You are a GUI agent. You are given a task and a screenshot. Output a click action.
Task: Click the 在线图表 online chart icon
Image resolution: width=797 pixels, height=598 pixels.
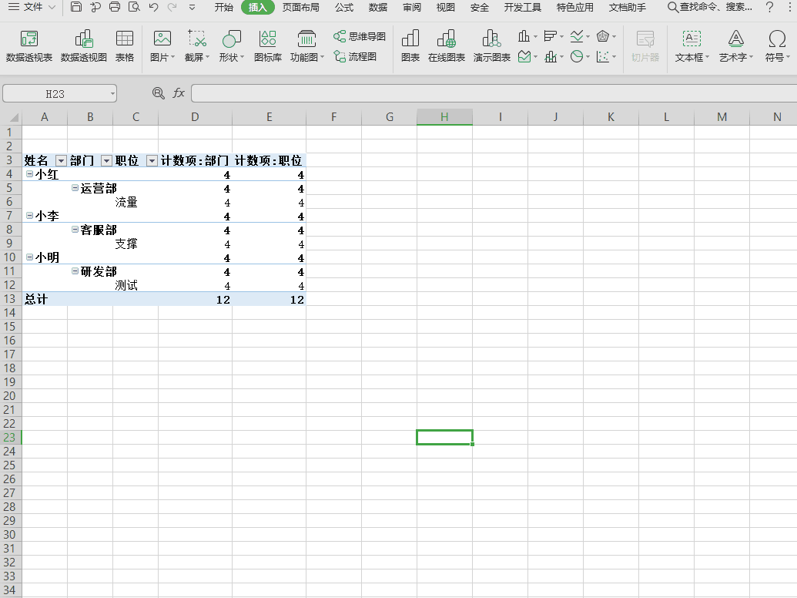coord(447,45)
